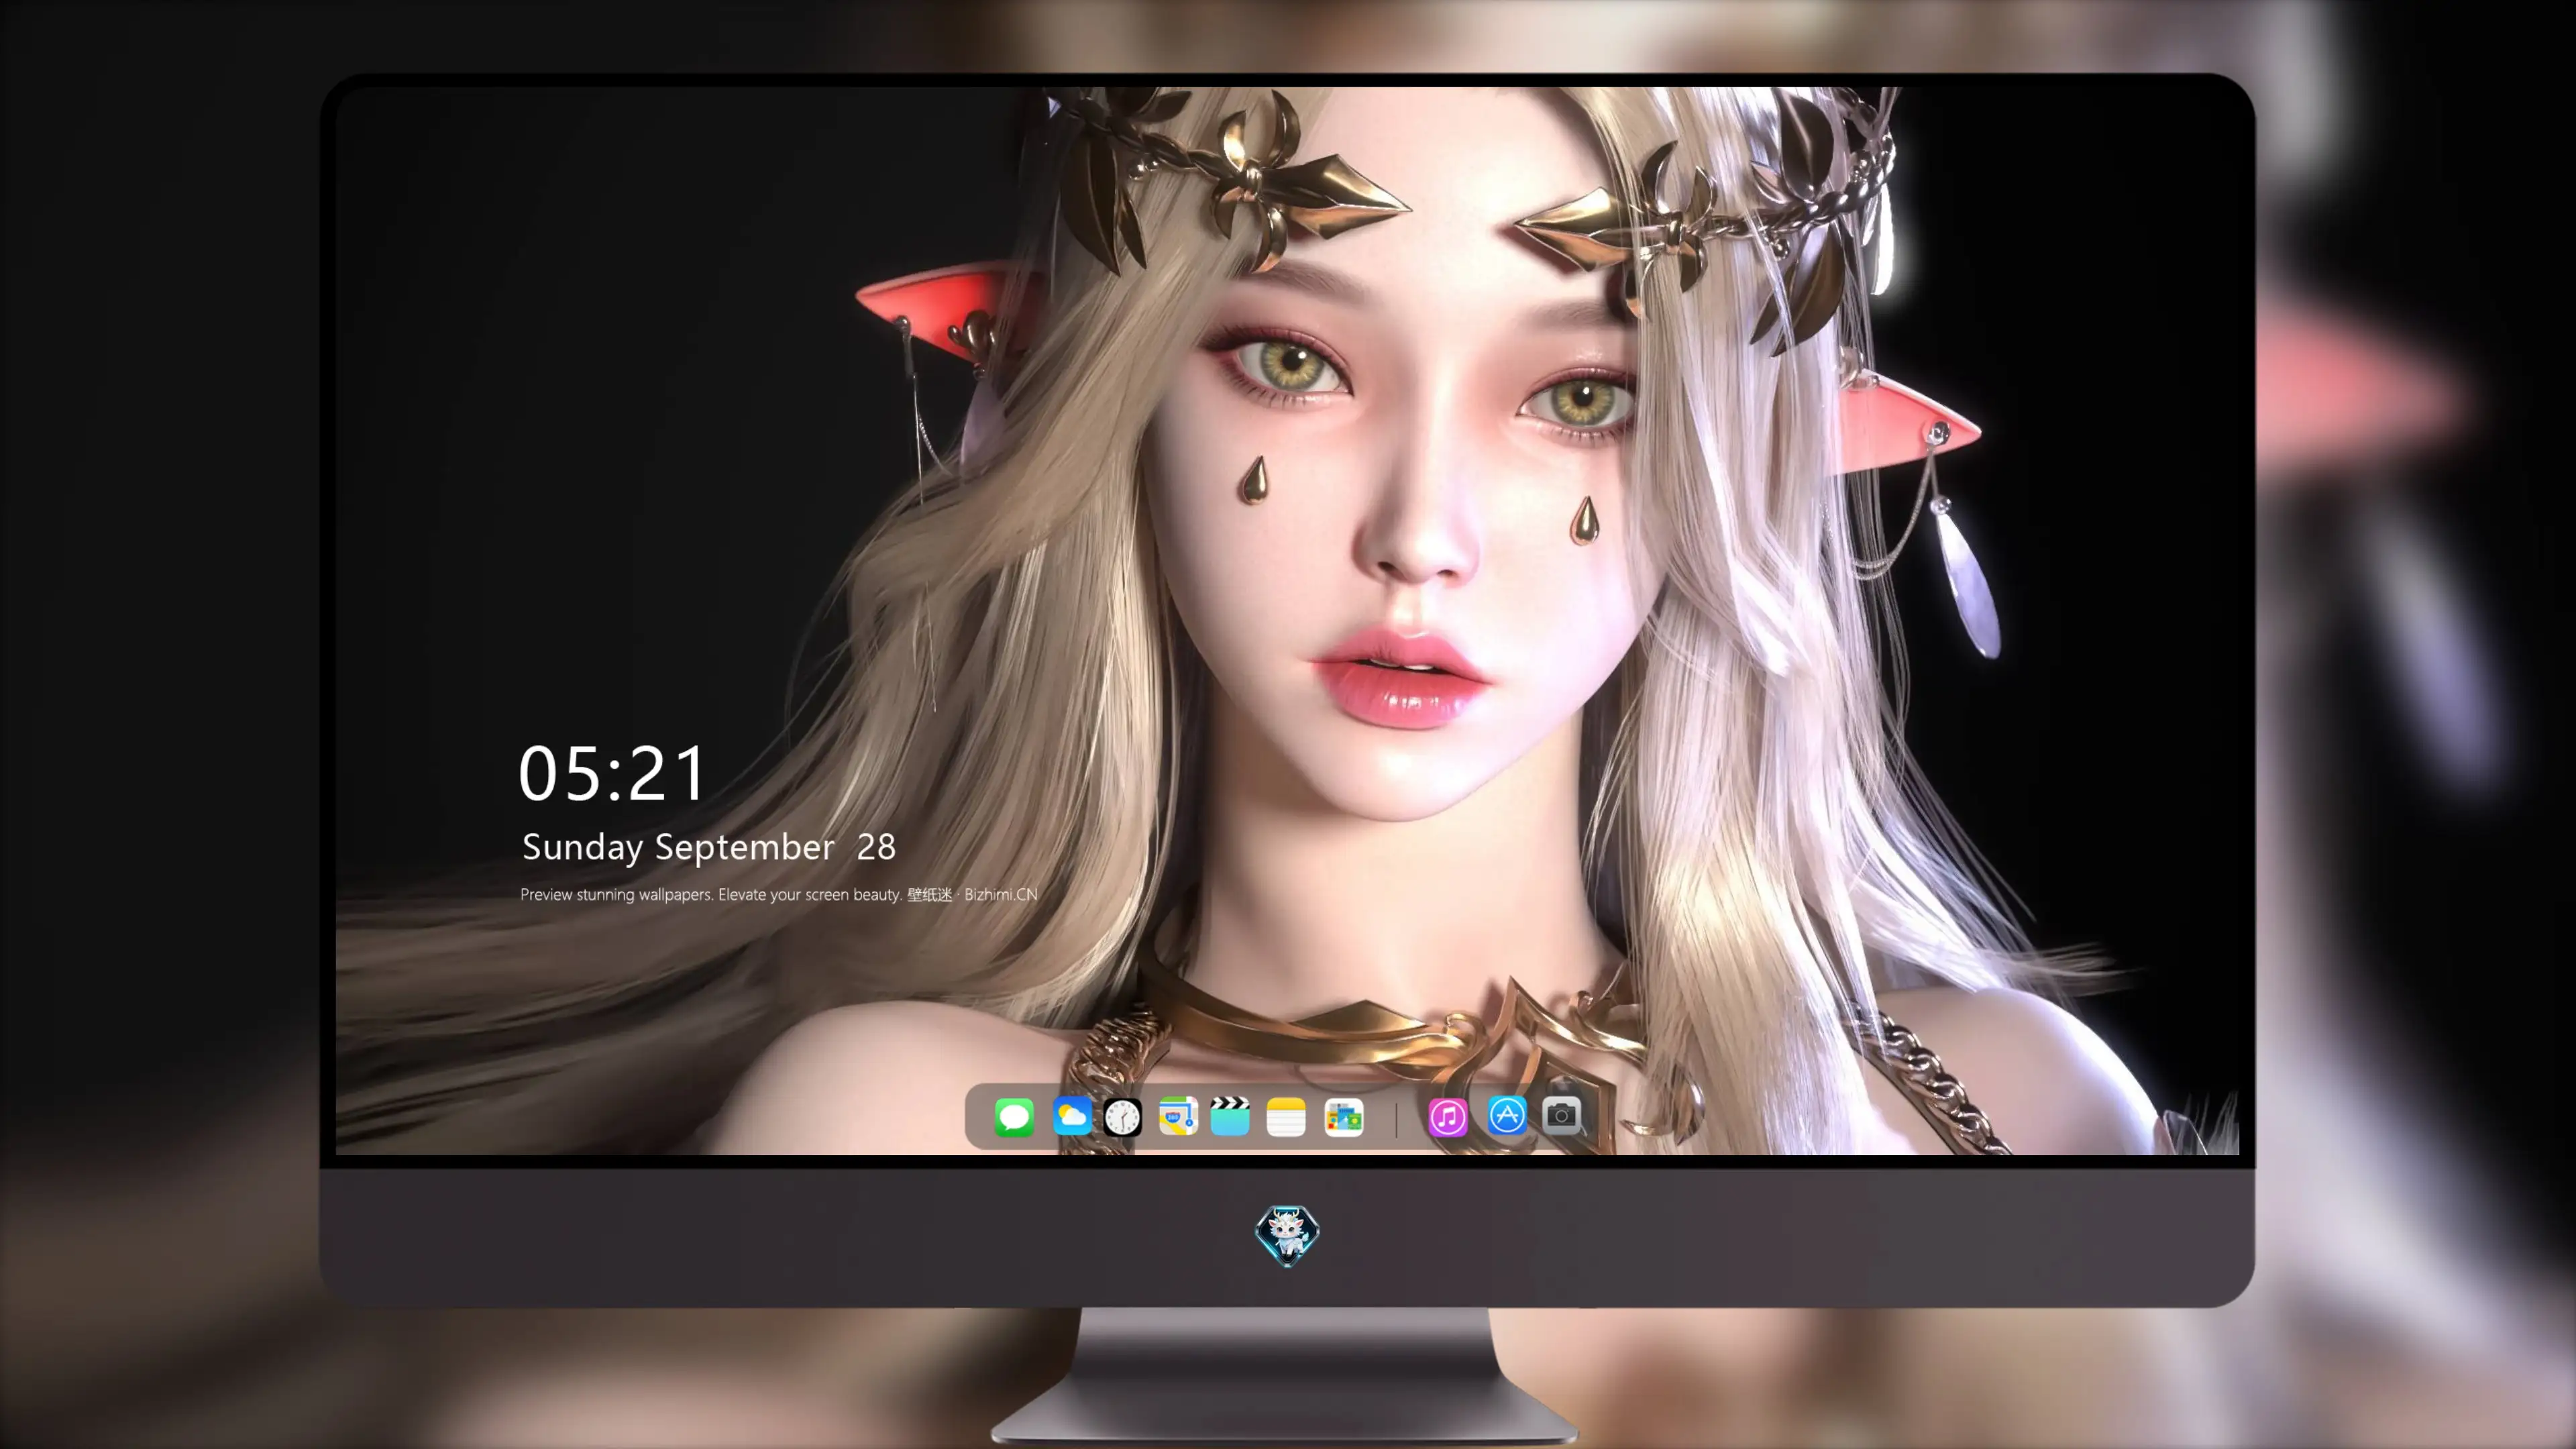Launch the pink iTunes Store app

click(1448, 1117)
